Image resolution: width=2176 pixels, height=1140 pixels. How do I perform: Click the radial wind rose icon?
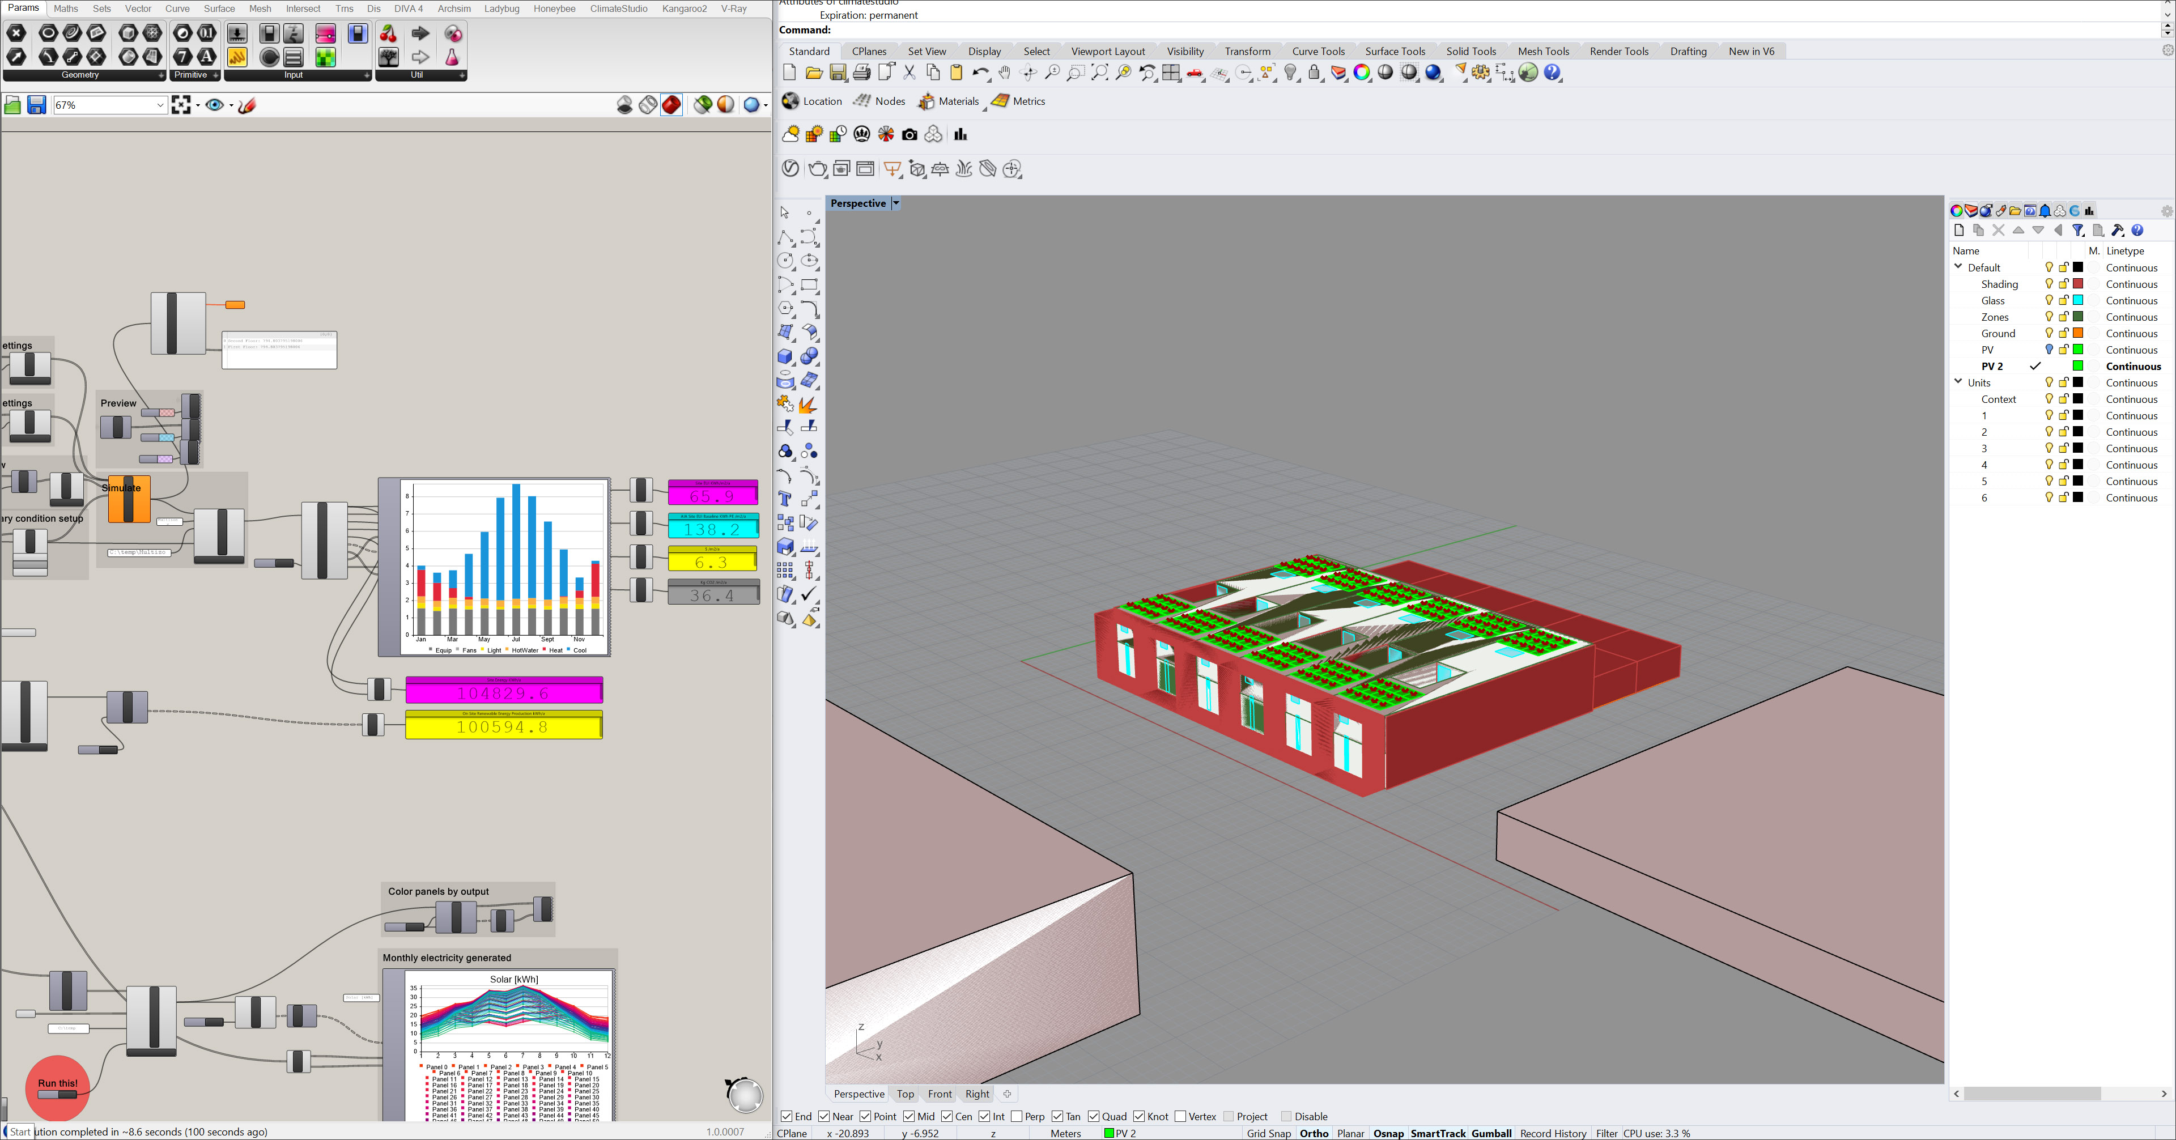pyautogui.click(x=885, y=134)
